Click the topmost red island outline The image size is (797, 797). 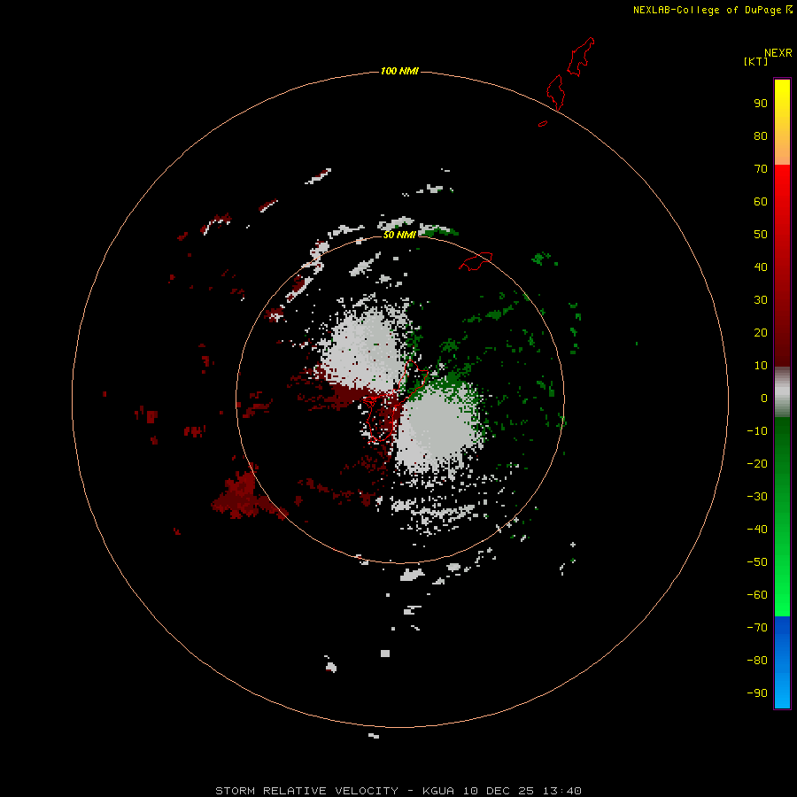coord(580,57)
